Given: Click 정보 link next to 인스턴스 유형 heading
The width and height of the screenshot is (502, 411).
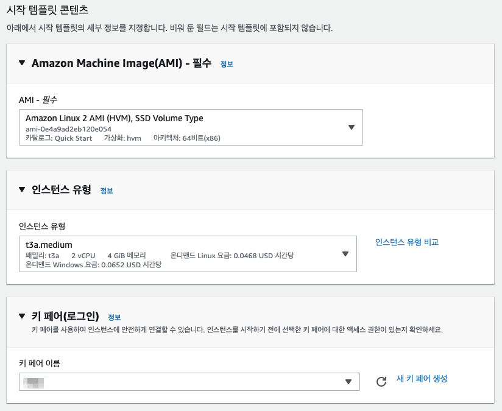Looking at the screenshot, I should pos(107,191).
